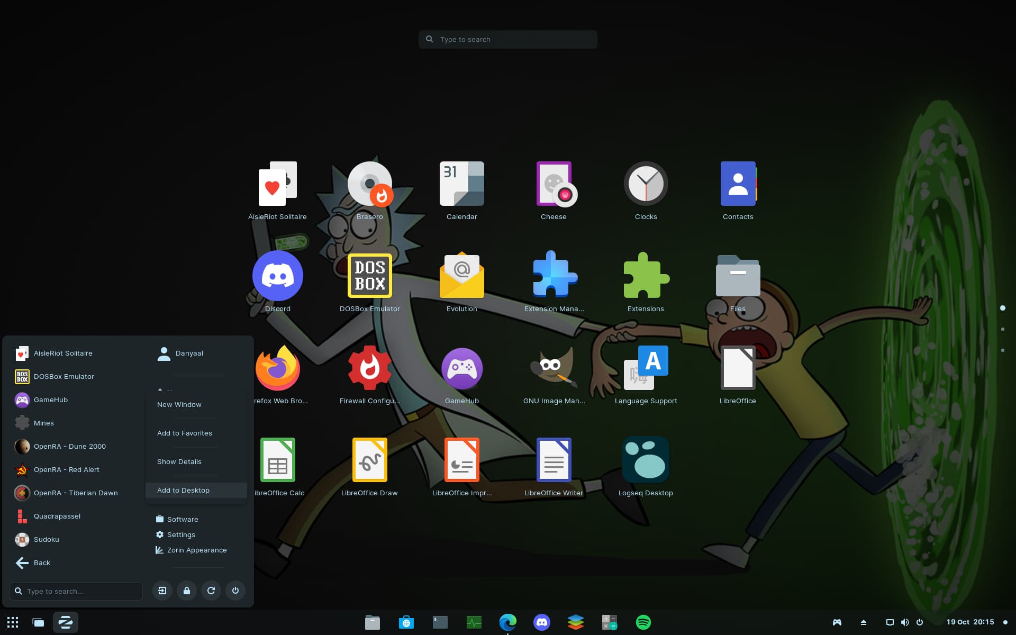The height and width of the screenshot is (635, 1016).
Task: Click the power off button in menu
Action: [235, 591]
